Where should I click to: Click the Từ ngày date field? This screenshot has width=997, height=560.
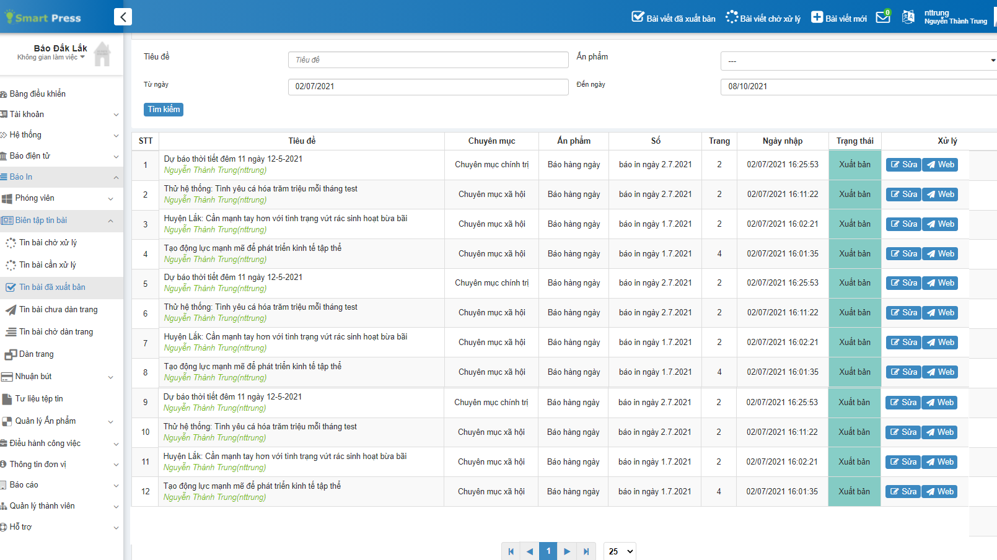[428, 87]
